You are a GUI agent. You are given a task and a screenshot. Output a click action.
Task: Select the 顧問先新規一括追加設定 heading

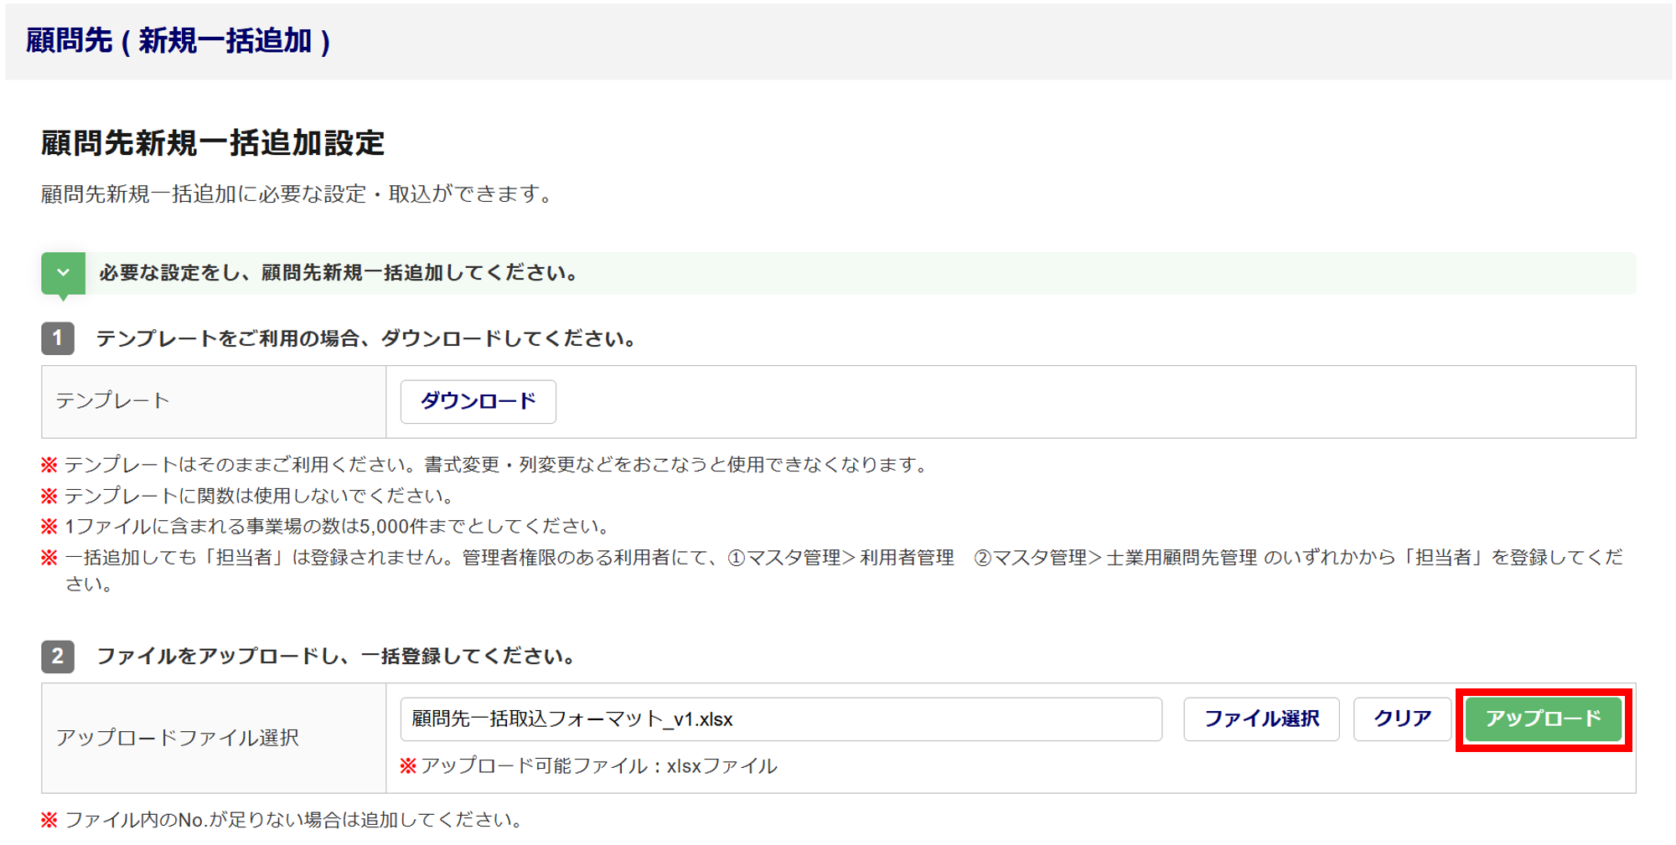[x=213, y=143]
